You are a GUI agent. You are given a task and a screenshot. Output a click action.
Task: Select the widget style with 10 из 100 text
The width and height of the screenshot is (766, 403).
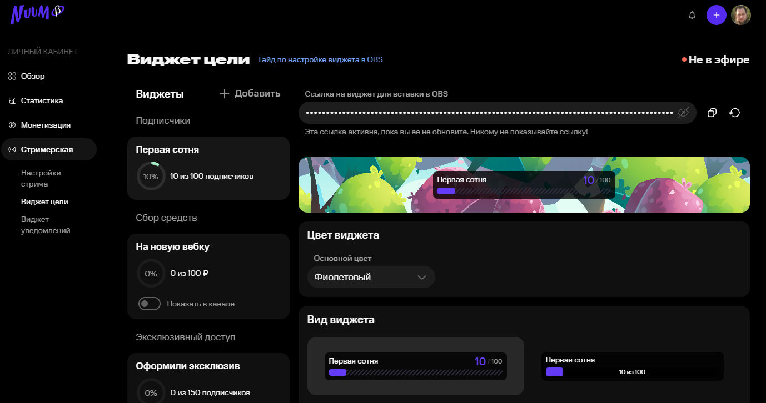coord(632,366)
